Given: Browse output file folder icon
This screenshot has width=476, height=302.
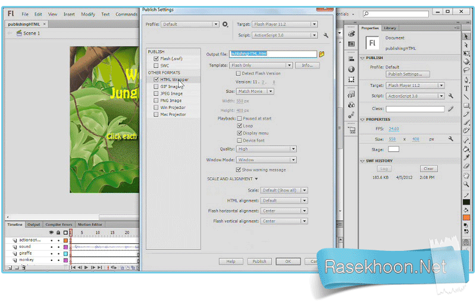Looking at the screenshot, I should pos(321,54).
